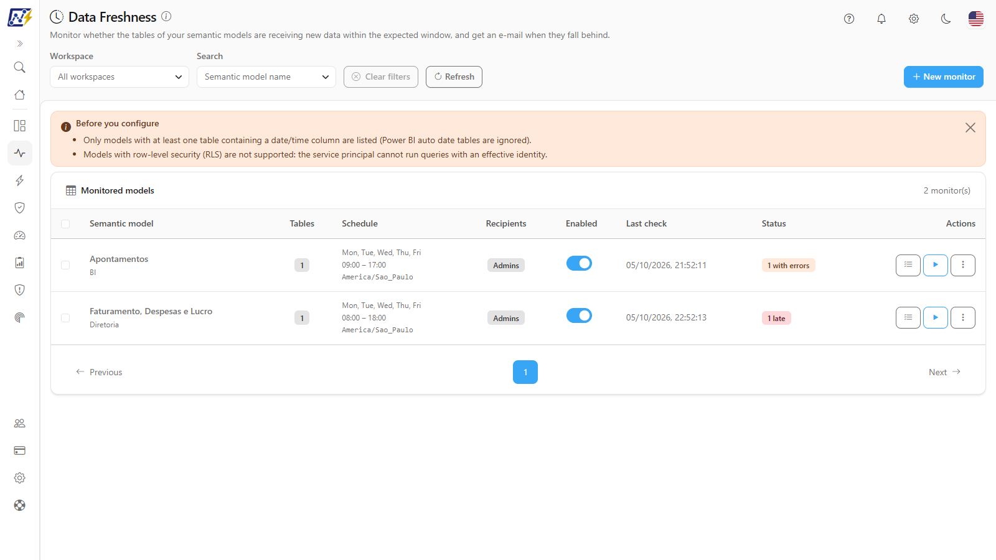Run check now for Faturamento row
The width and height of the screenshot is (996, 560).
[936, 317]
